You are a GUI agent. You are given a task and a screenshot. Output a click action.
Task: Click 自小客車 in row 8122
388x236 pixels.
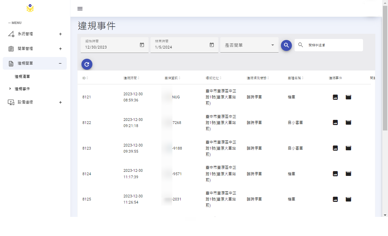(x=295, y=123)
